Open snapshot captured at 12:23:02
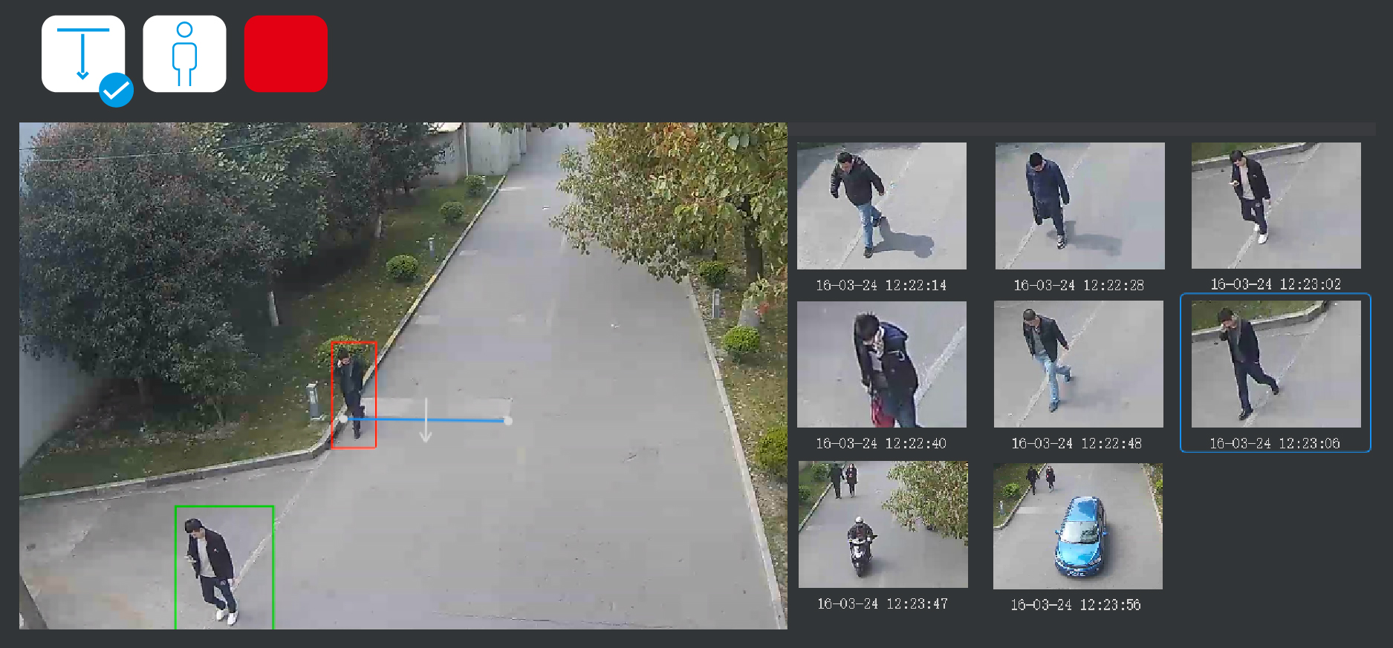This screenshot has width=1393, height=648. pos(1276,206)
